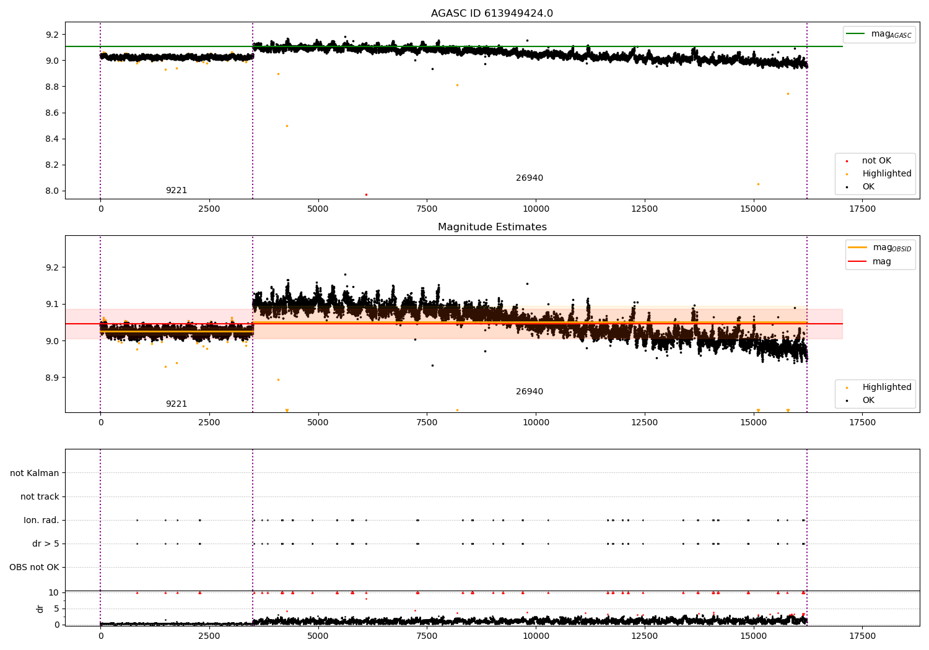Click the y-axis tick label '8.8'

coord(51,87)
